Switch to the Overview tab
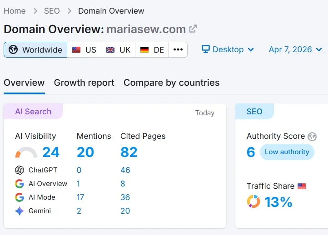This screenshot has height=235, width=328. pyautogui.click(x=24, y=83)
